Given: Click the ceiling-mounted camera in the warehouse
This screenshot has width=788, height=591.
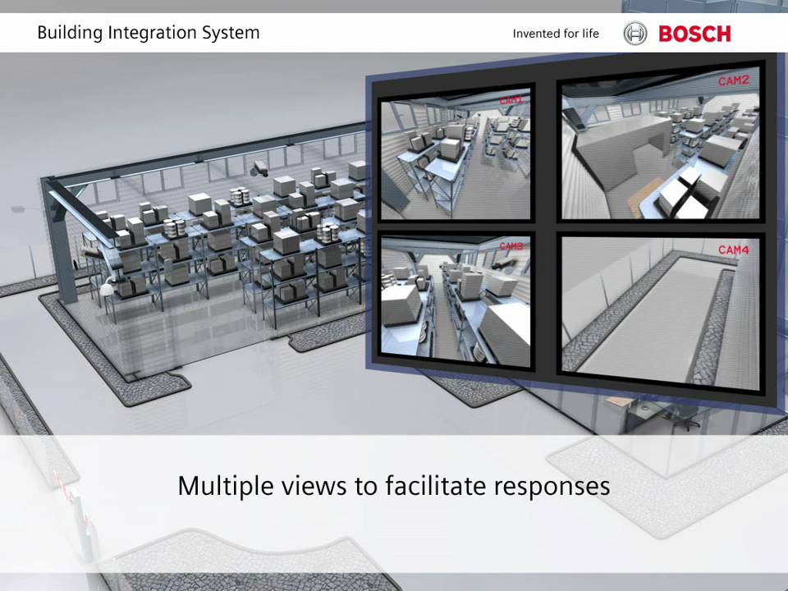Looking at the screenshot, I should pyautogui.click(x=260, y=167).
